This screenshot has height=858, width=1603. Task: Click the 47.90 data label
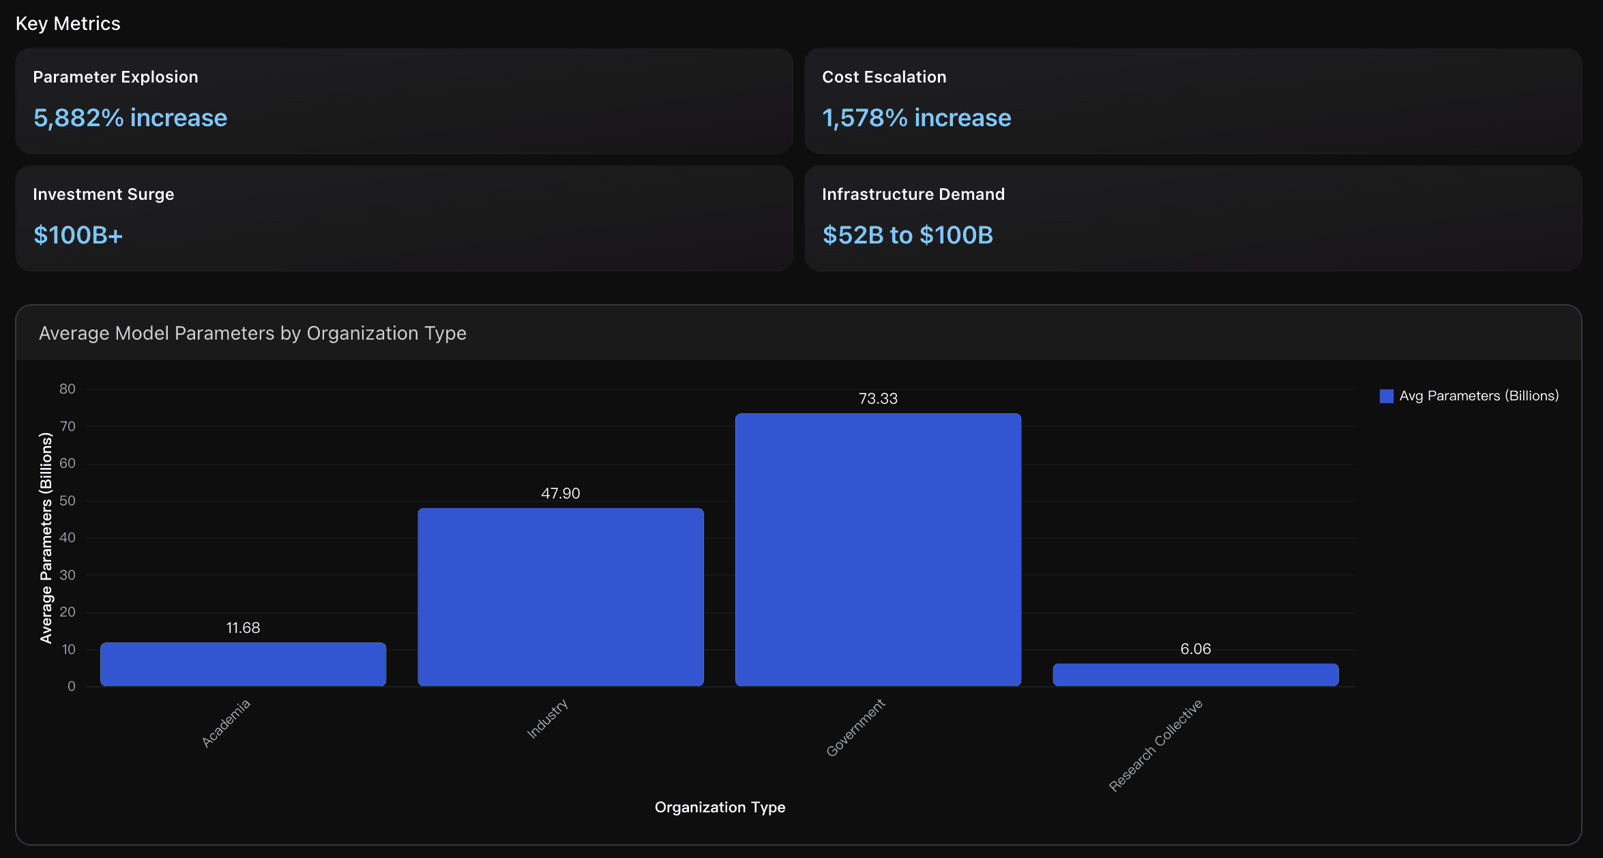coord(560,493)
